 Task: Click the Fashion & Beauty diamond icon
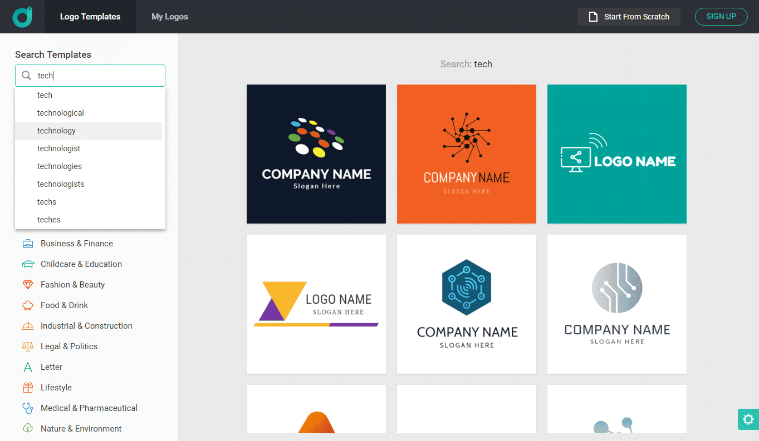click(27, 285)
